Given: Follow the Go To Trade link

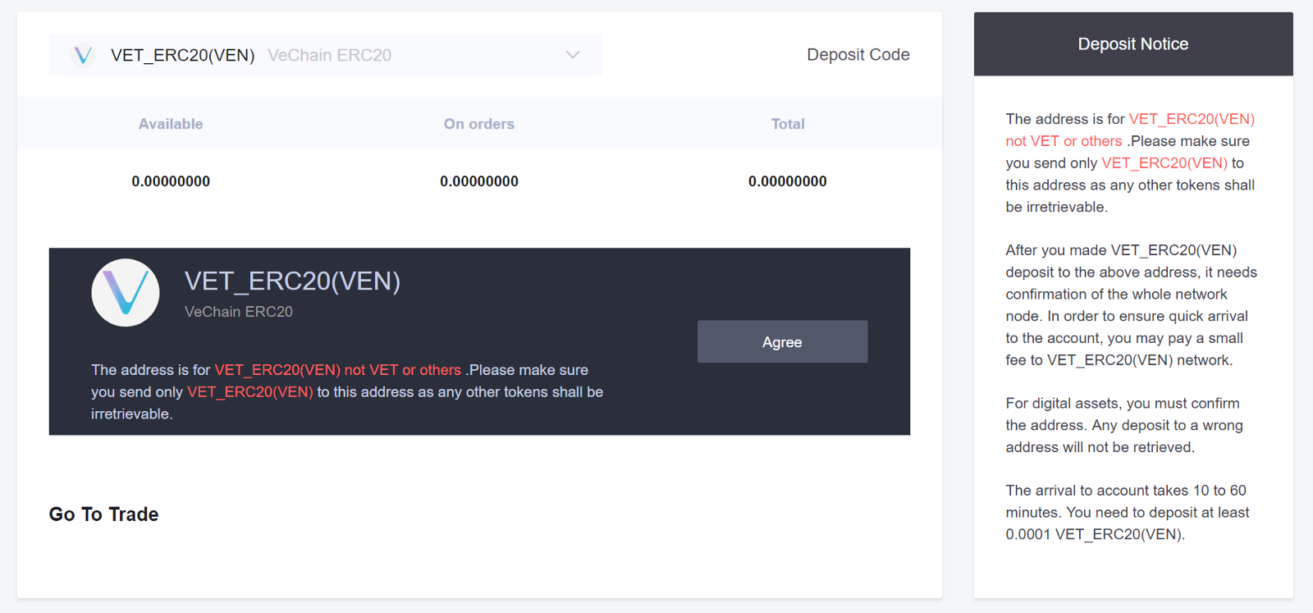Looking at the screenshot, I should (x=103, y=515).
